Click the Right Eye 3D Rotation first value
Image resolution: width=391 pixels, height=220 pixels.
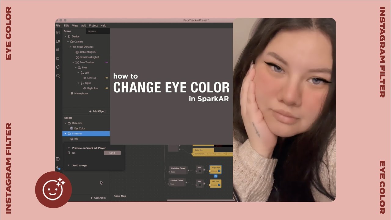(210, 154)
